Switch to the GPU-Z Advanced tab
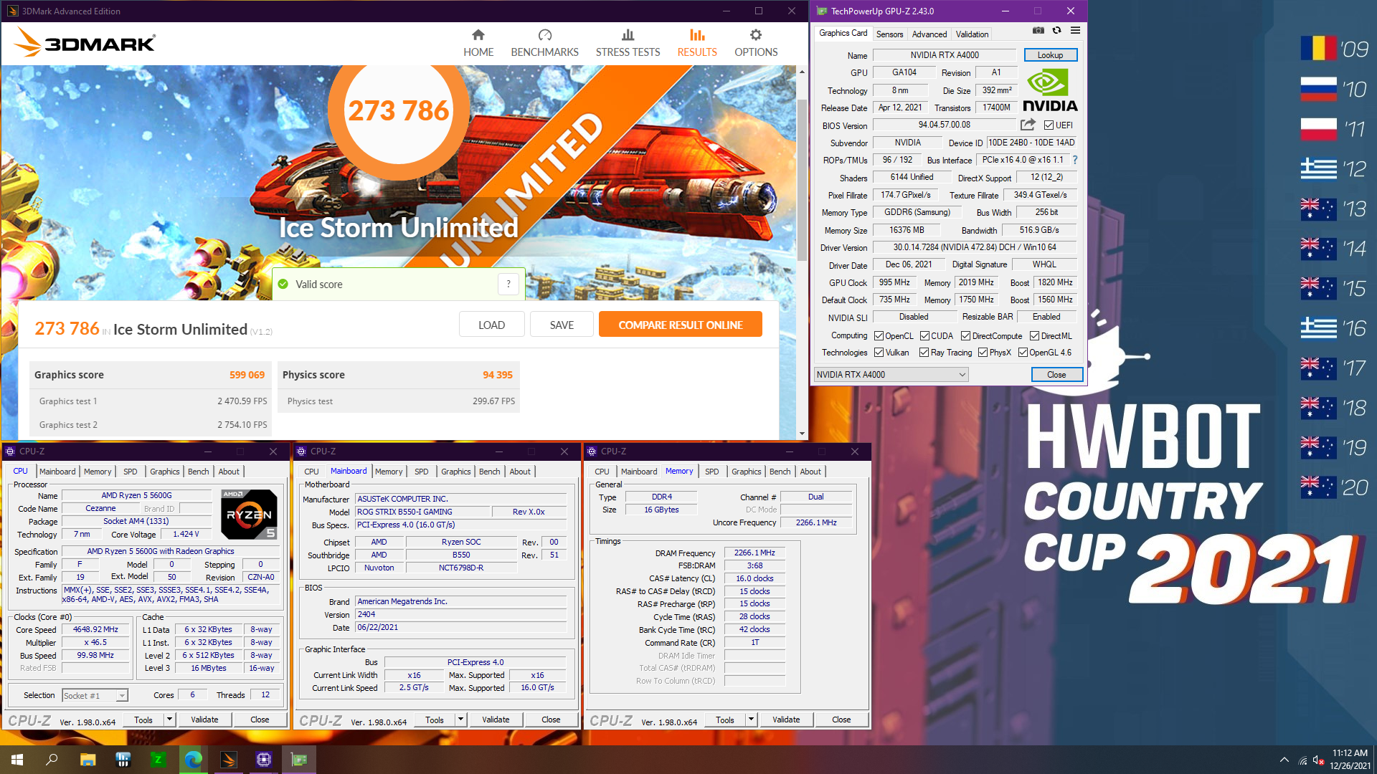This screenshot has width=1377, height=774. click(x=929, y=34)
